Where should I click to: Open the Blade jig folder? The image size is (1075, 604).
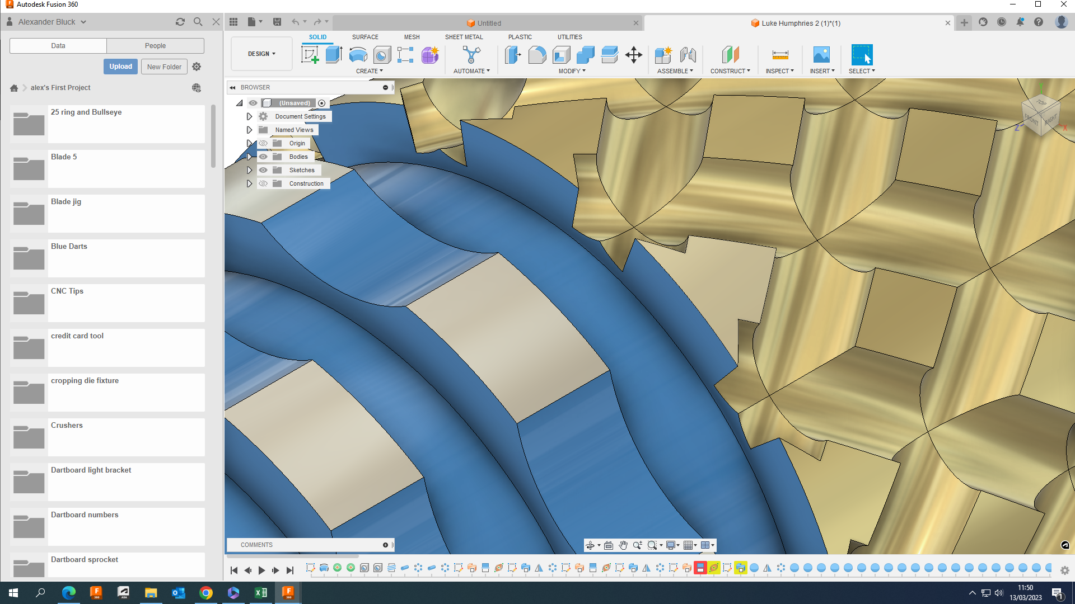pyautogui.click(x=107, y=214)
